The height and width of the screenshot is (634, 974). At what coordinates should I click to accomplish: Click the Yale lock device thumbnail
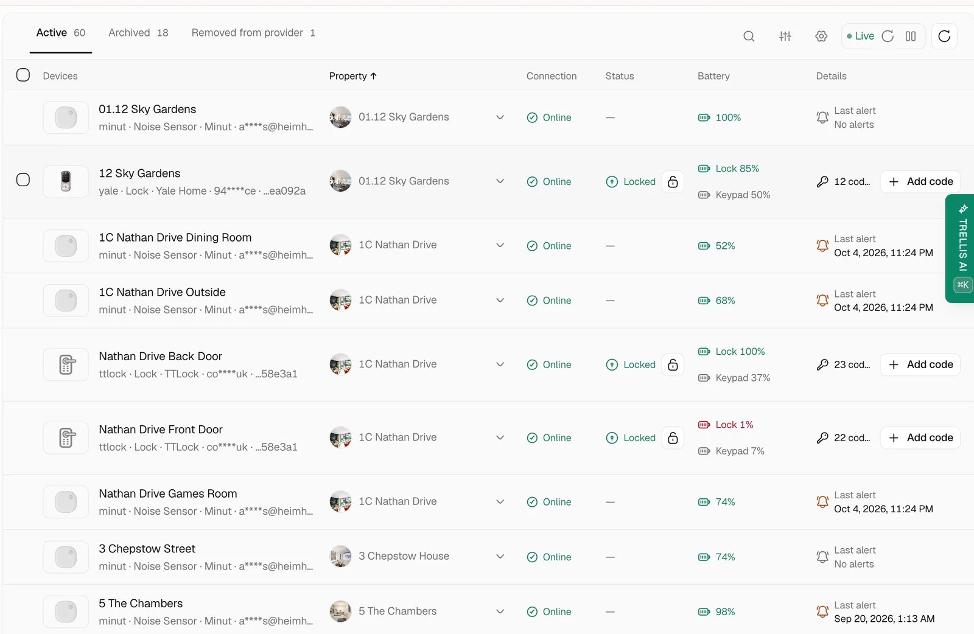(x=66, y=181)
